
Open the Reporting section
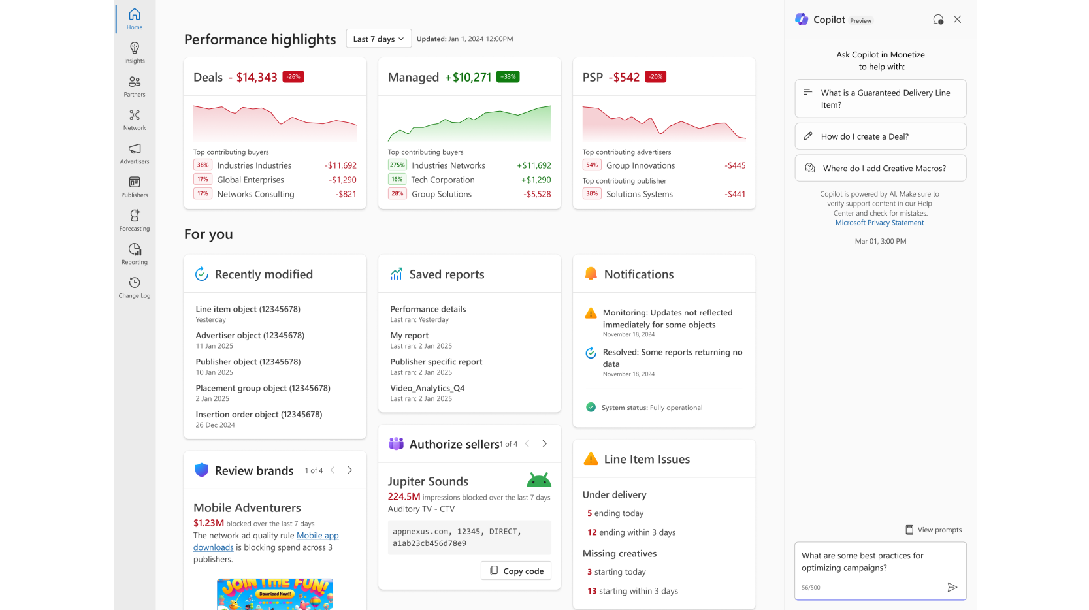(135, 253)
